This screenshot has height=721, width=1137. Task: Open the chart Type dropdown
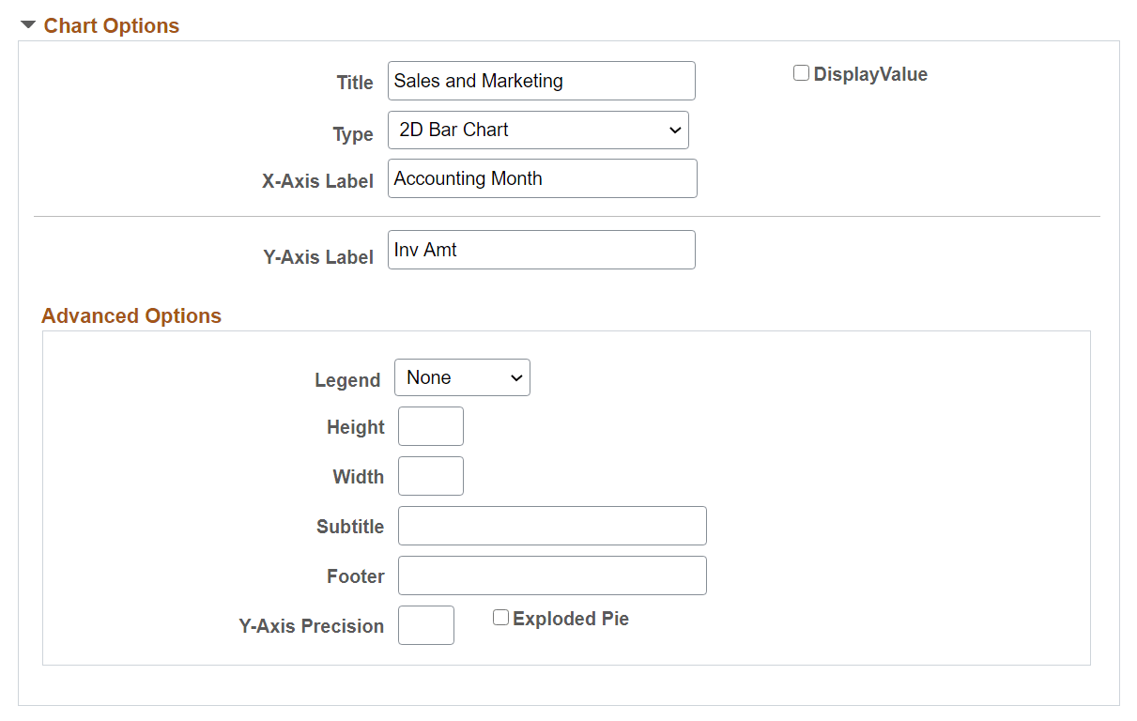click(x=538, y=130)
